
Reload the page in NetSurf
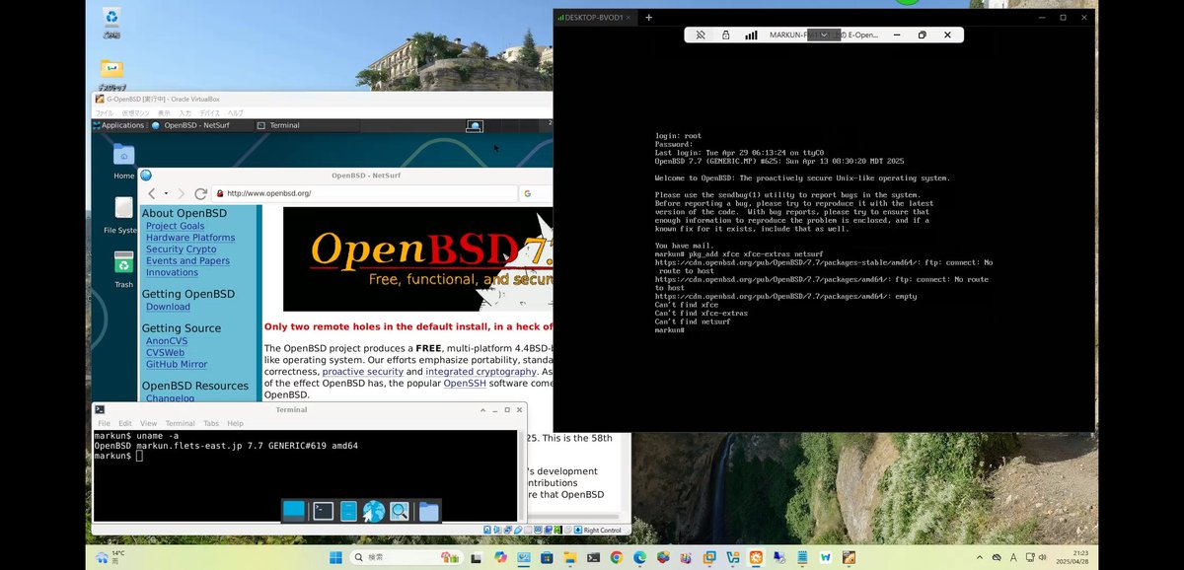coord(200,193)
